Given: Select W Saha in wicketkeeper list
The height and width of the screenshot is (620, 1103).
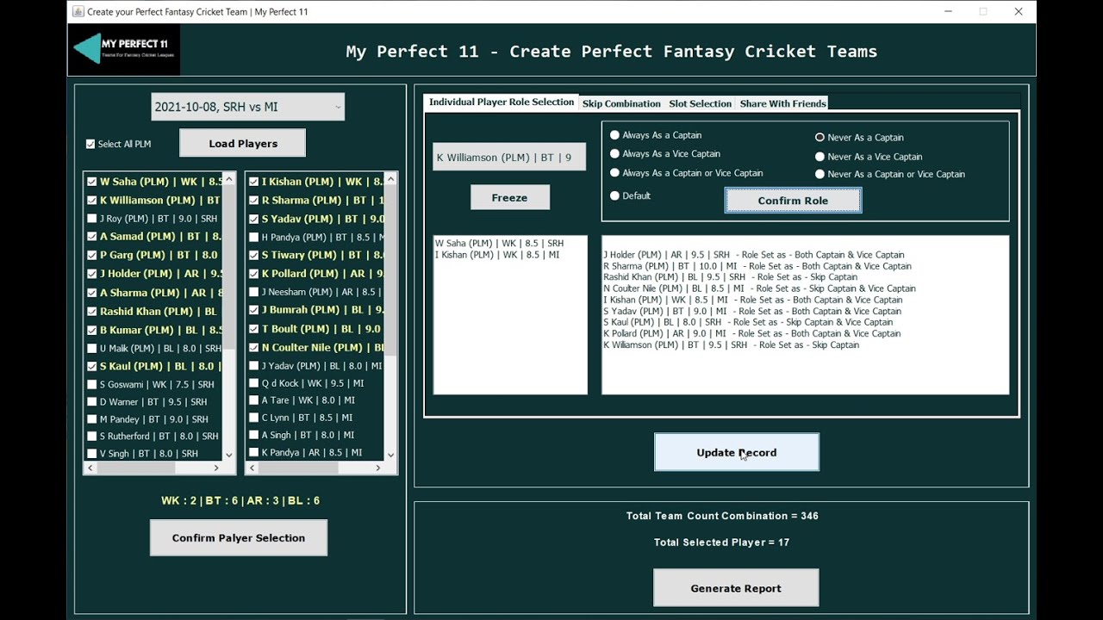Looking at the screenshot, I should click(499, 244).
